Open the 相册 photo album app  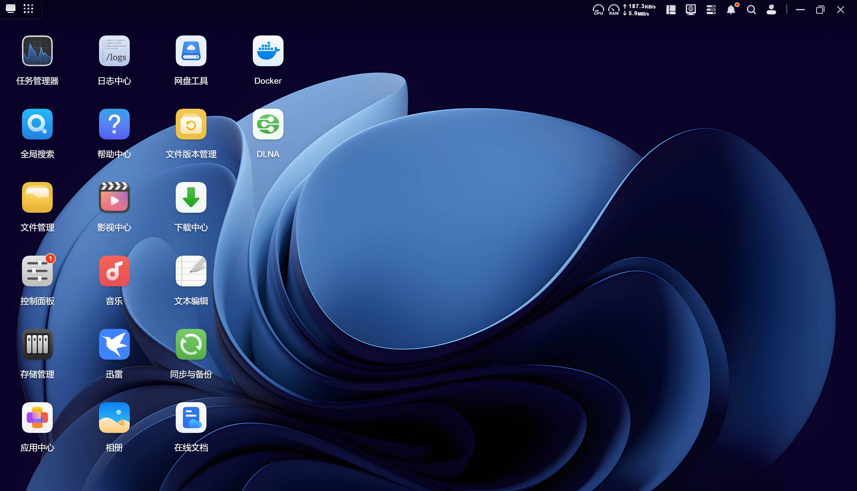[114, 418]
